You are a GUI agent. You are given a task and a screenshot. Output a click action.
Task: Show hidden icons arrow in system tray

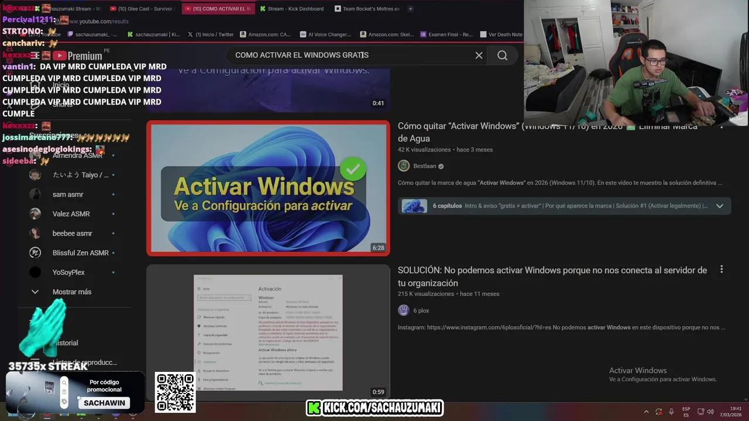pos(646,412)
